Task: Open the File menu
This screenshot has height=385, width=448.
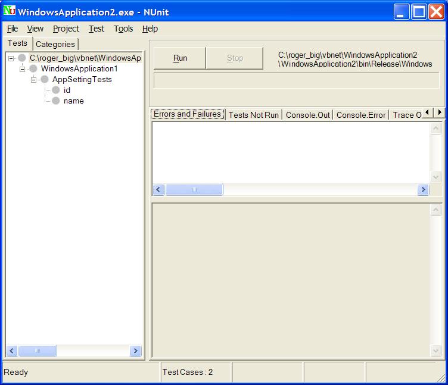Action: point(13,29)
